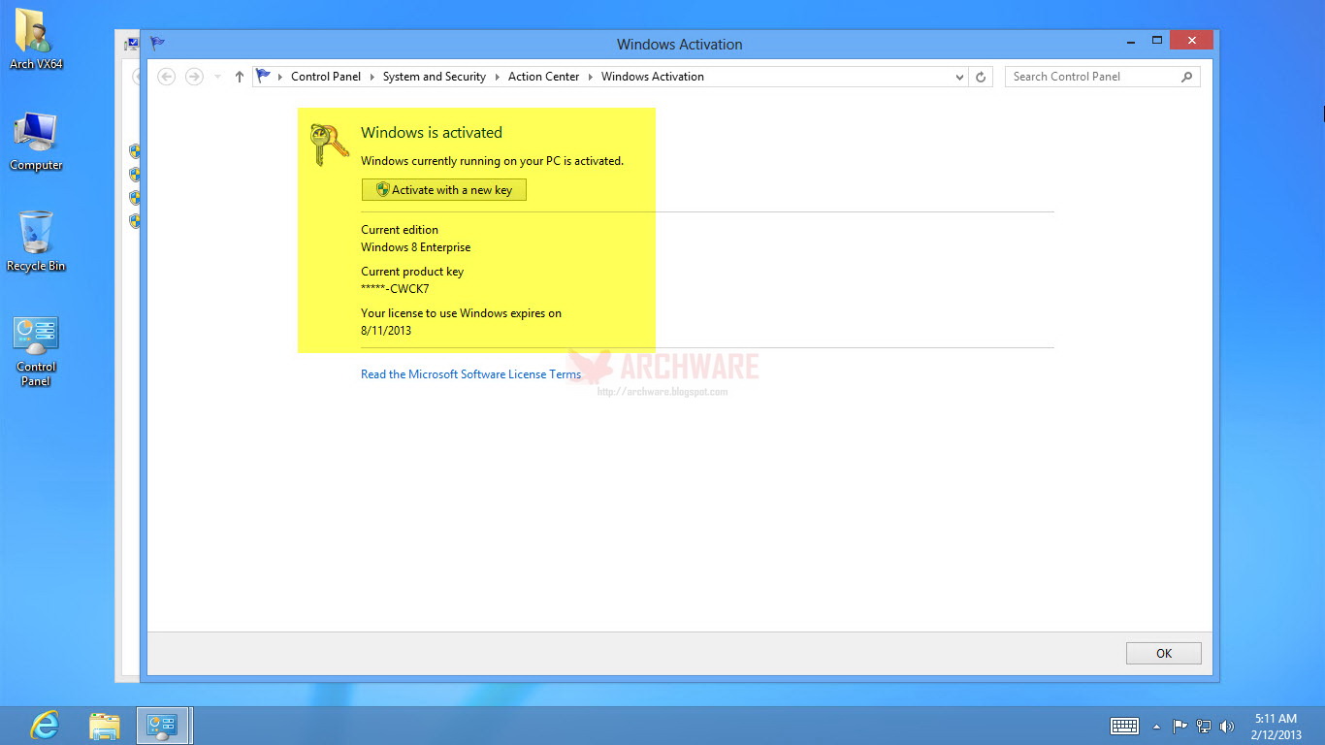Confirm with the OK button

(x=1164, y=654)
